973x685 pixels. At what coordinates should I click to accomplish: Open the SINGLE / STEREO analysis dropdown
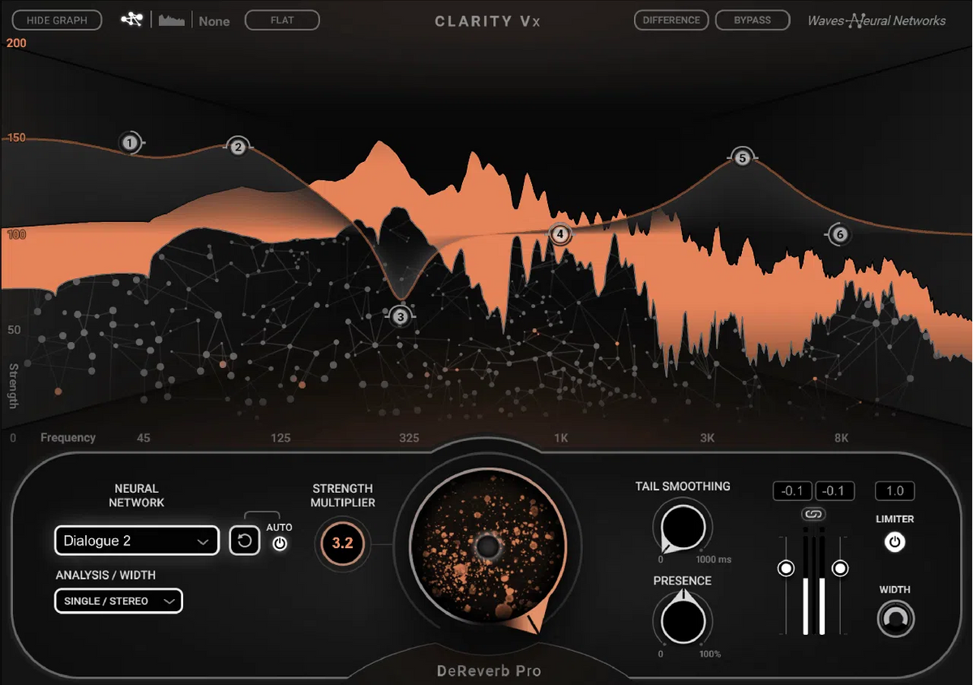coord(118,602)
